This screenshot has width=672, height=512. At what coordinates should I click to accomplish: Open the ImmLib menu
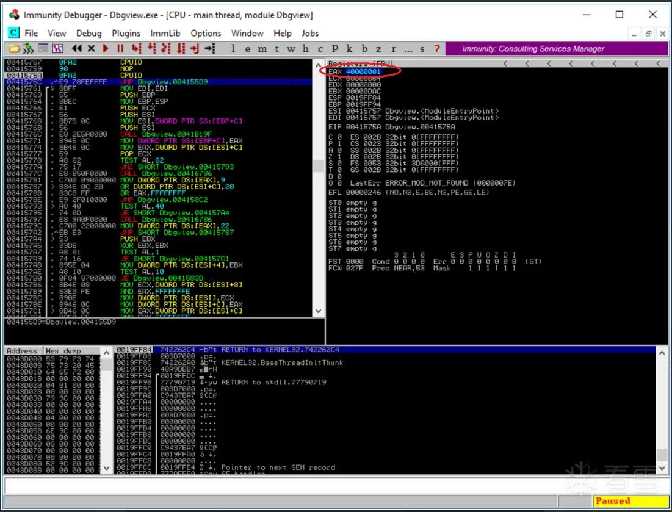point(165,33)
